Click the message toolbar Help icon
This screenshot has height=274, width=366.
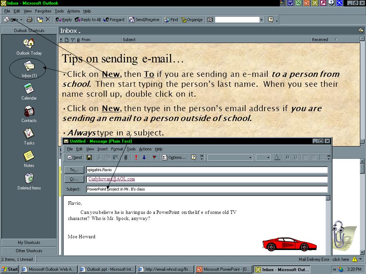194,158
